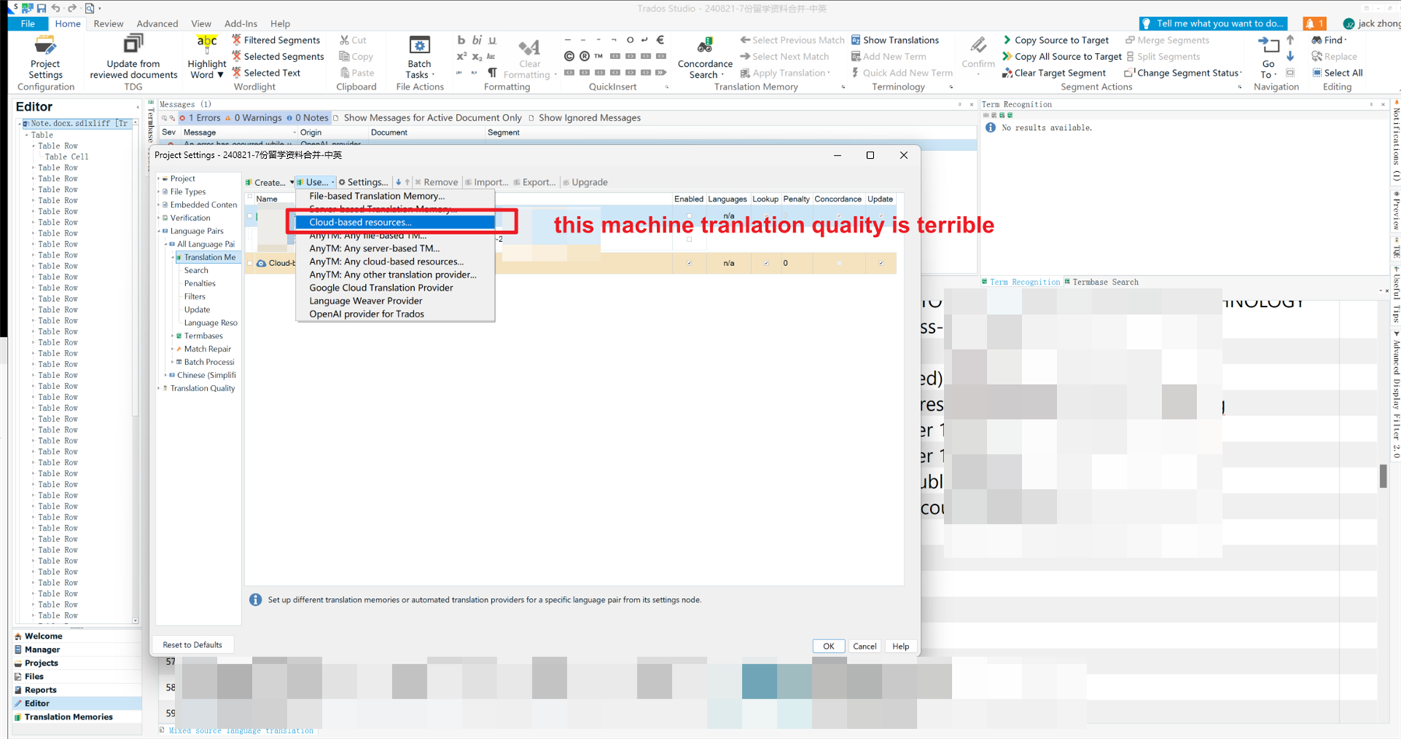Apply superscript x² formatting
Screen dimensions: 1401x739
(x=462, y=56)
